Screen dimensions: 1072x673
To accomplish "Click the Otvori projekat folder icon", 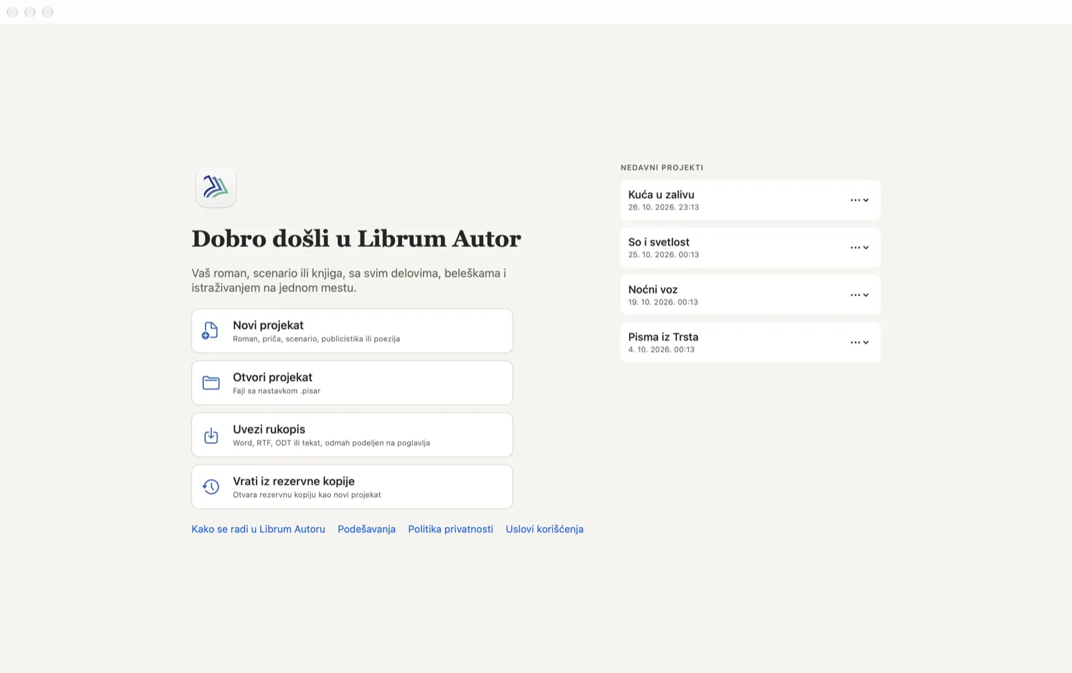I will [x=211, y=383].
